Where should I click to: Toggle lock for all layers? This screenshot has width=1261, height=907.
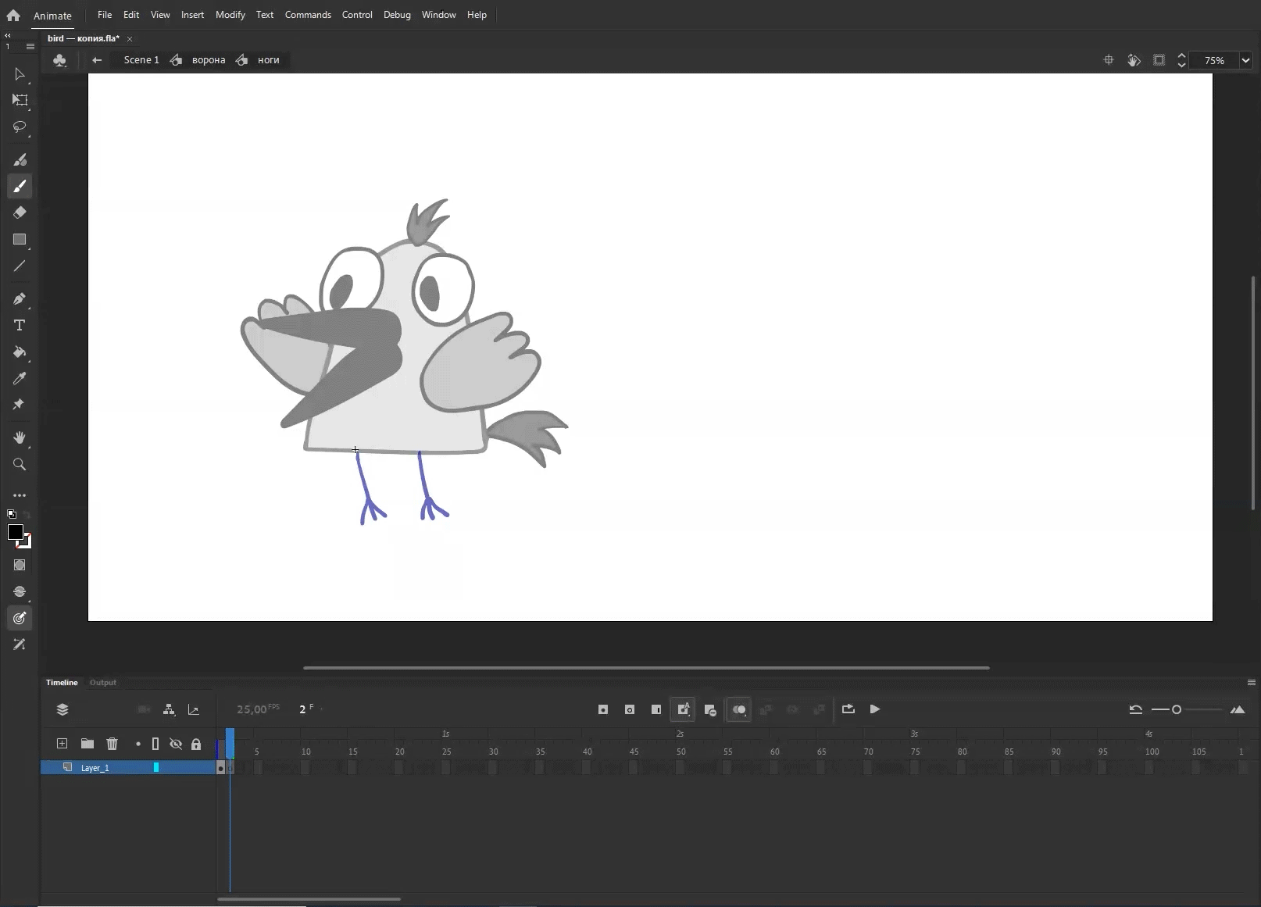(x=196, y=744)
